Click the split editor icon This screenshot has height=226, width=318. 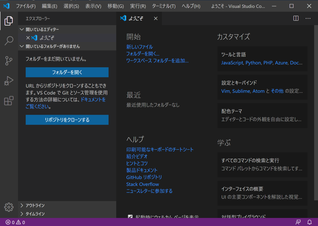point(296,18)
